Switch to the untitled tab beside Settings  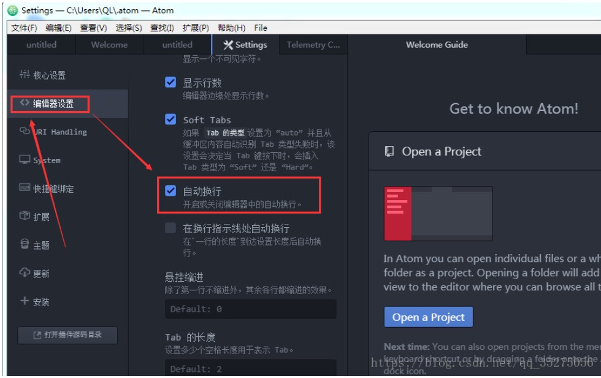[177, 44]
